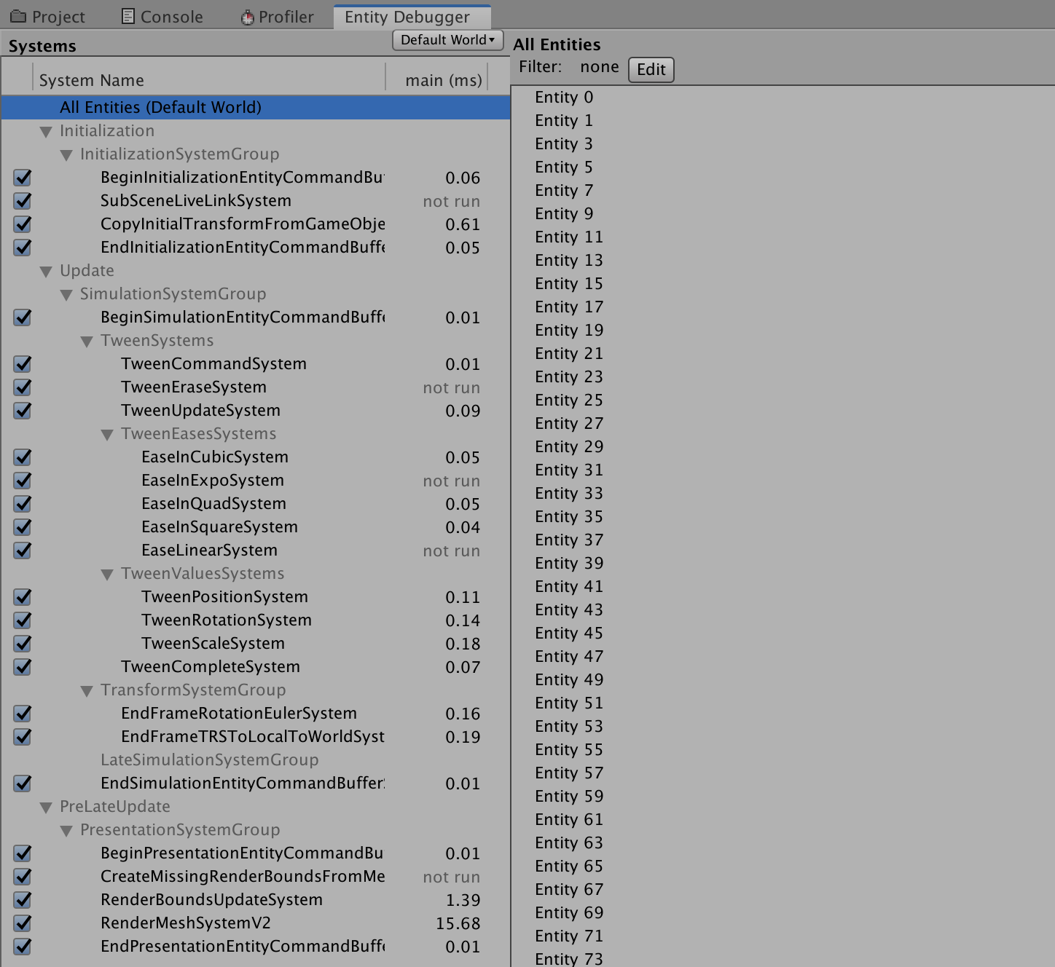1055x967 pixels.
Task: Disable the TweenPositionSystem
Action: point(22,597)
